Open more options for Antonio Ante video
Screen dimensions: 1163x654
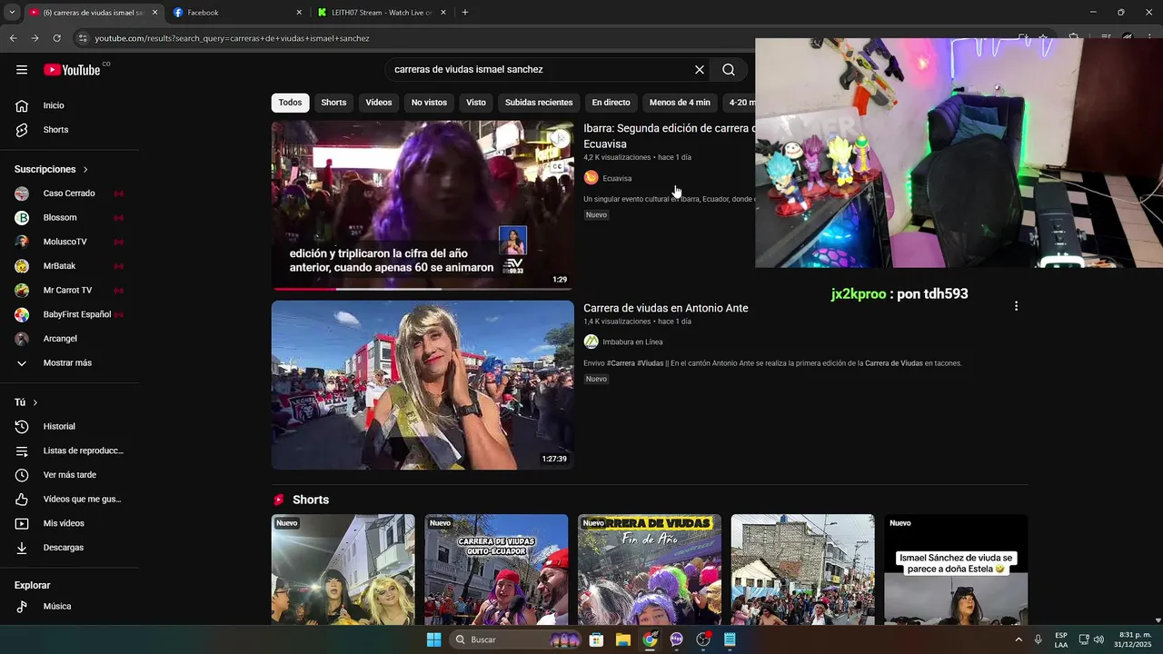pos(1016,306)
